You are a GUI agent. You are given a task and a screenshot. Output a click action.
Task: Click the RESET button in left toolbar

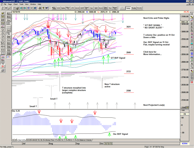click(3, 20)
